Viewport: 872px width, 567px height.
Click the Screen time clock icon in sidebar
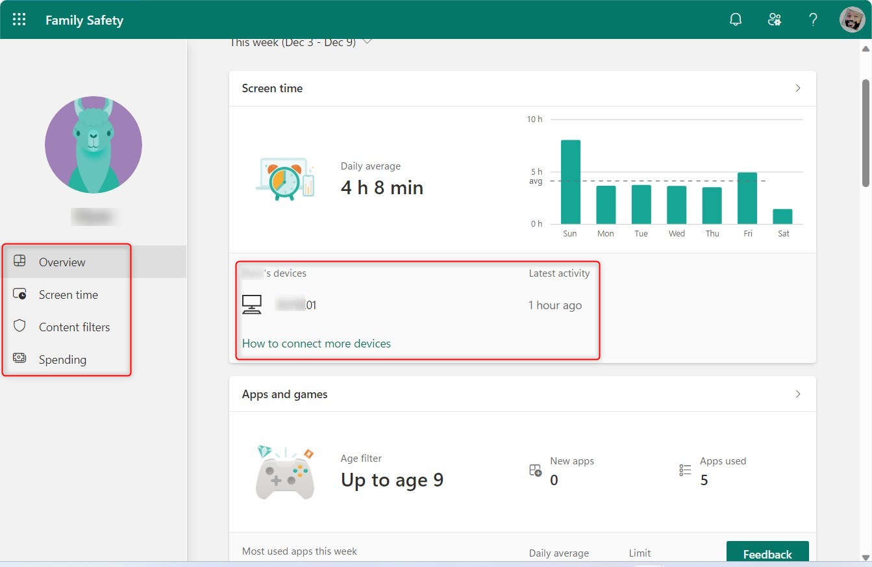tap(20, 294)
